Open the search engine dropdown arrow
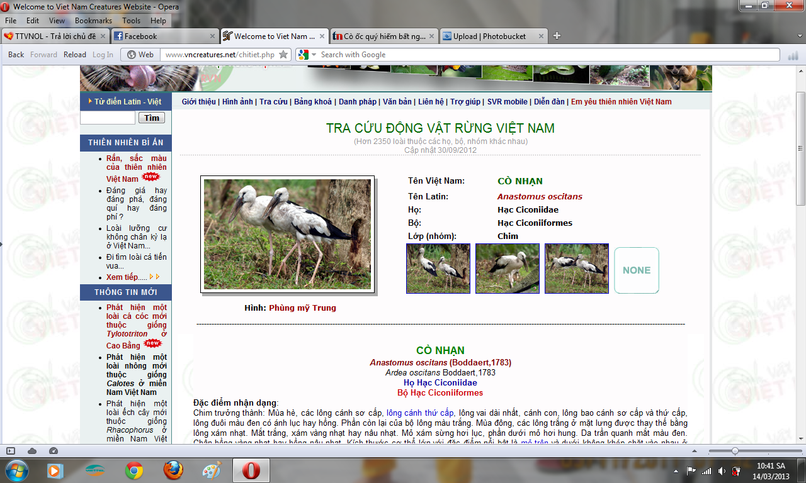Viewport: 806px width, 483px height. pos(314,55)
